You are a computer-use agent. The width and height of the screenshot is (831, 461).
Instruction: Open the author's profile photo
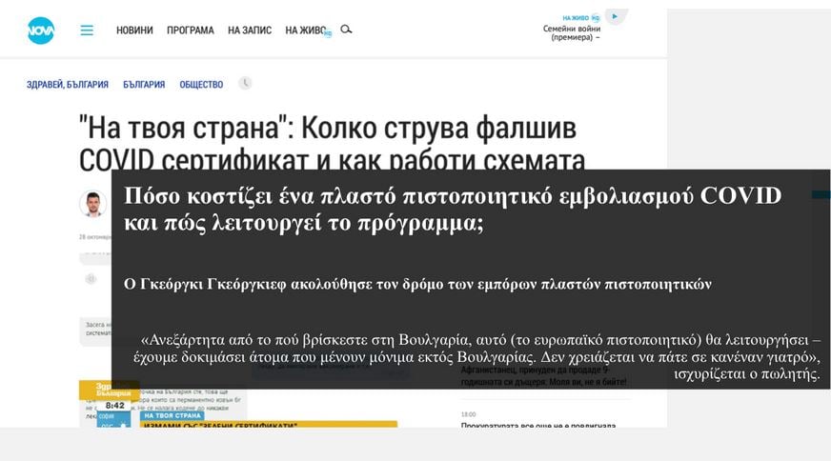92,204
